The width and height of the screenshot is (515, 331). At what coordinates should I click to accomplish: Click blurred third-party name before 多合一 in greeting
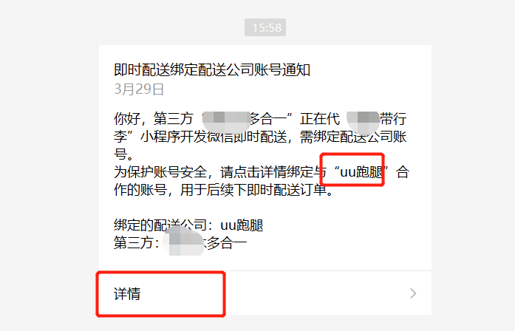pyautogui.click(x=226, y=121)
